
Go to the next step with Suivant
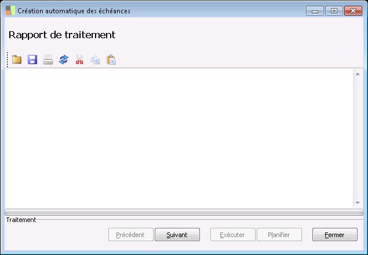pyautogui.click(x=177, y=235)
